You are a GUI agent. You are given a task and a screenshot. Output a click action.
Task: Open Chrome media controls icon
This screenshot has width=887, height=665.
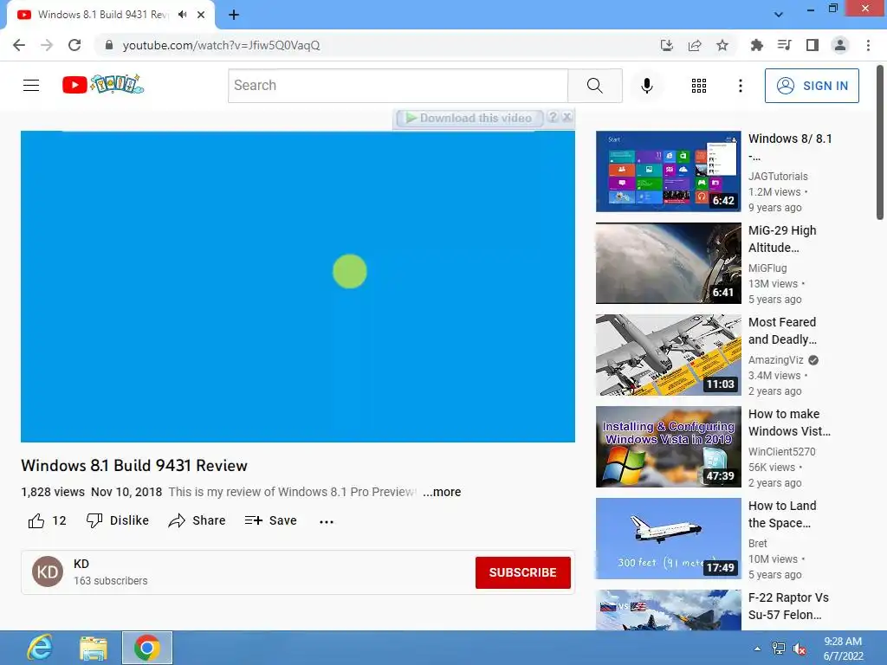784,45
